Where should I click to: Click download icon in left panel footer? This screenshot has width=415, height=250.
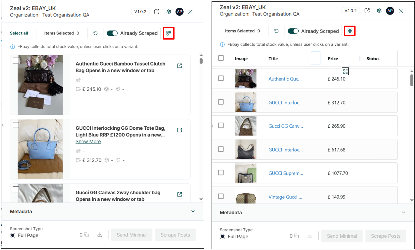tap(100, 235)
